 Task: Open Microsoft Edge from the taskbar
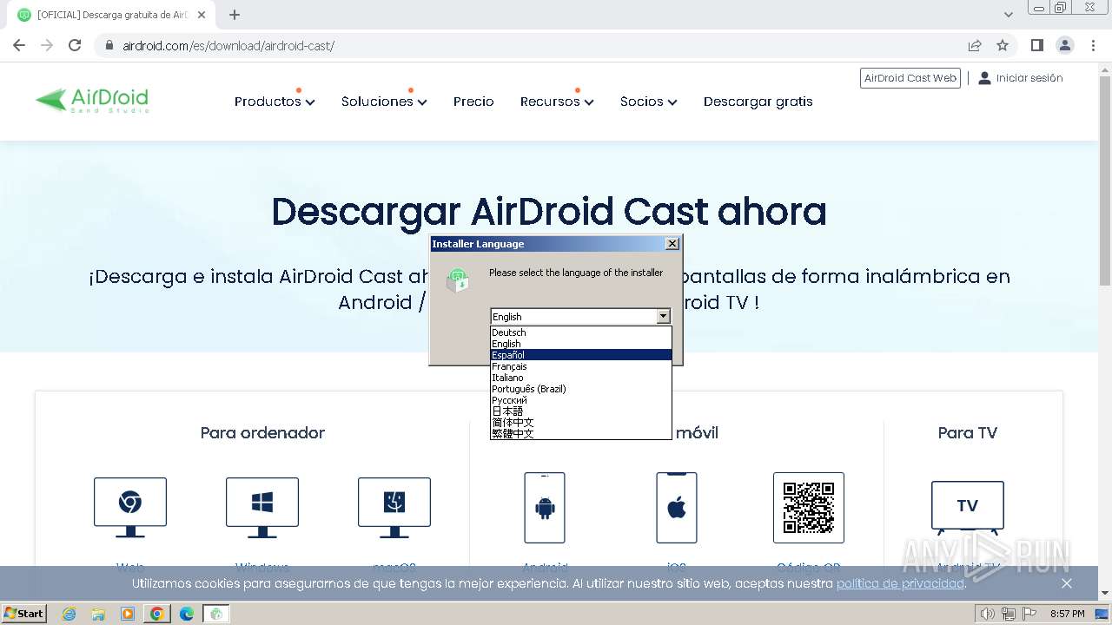point(187,614)
